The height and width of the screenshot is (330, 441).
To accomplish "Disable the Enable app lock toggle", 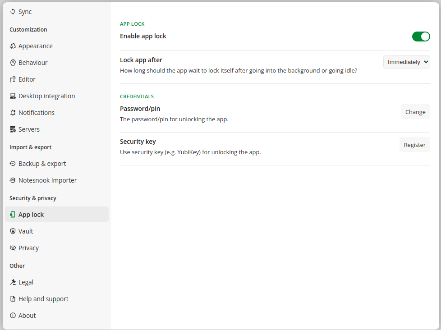I will (x=421, y=37).
